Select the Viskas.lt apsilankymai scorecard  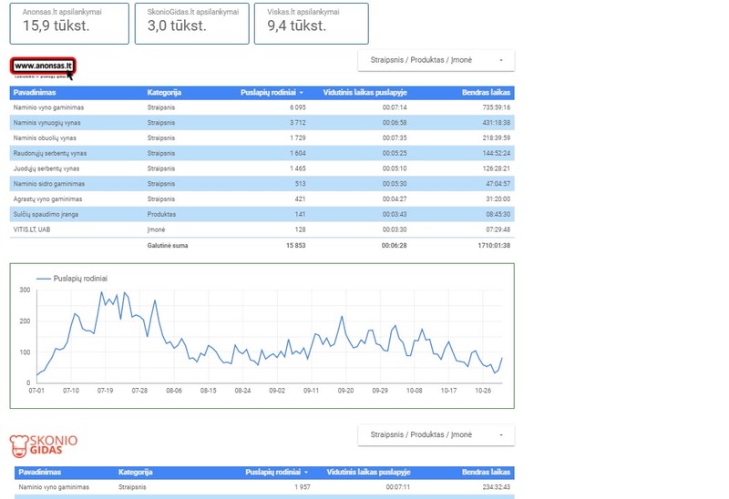click(x=312, y=24)
